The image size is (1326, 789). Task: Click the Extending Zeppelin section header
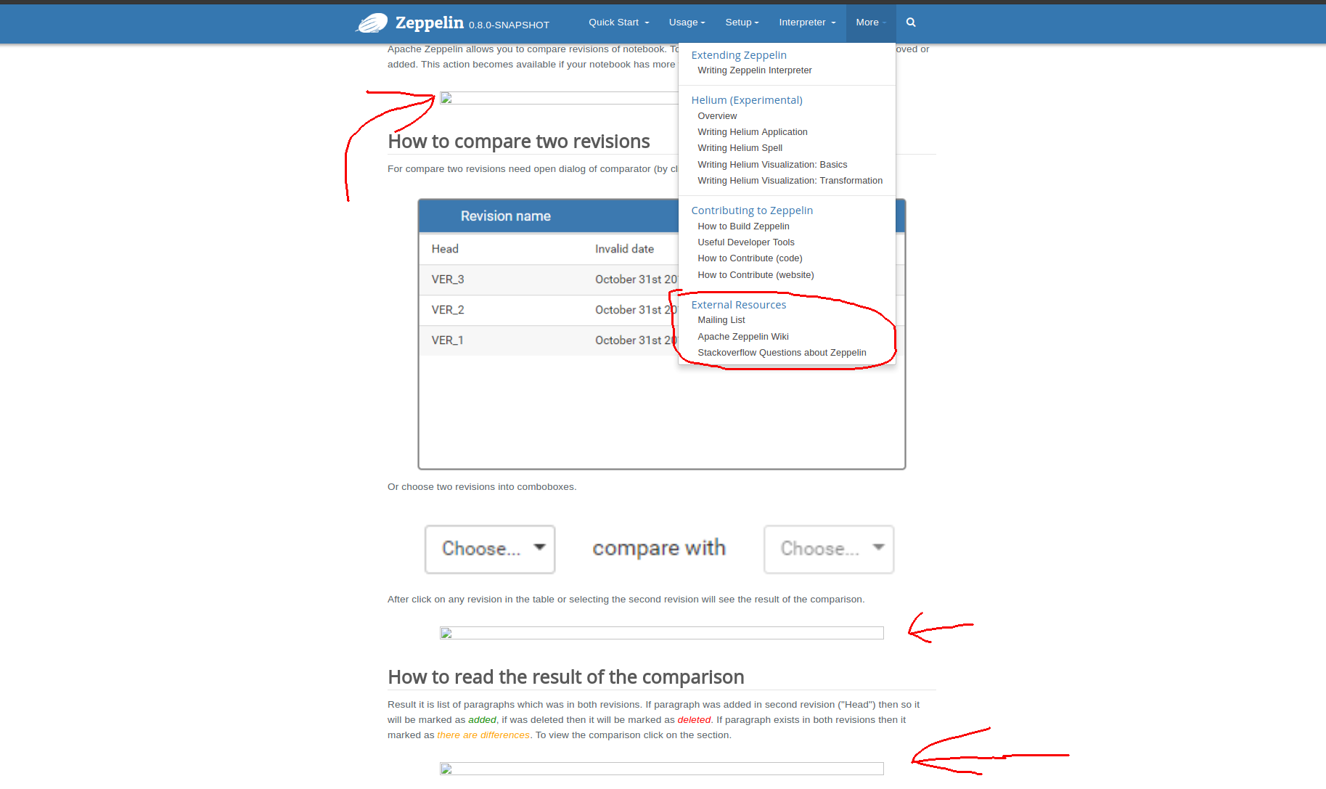click(x=739, y=55)
